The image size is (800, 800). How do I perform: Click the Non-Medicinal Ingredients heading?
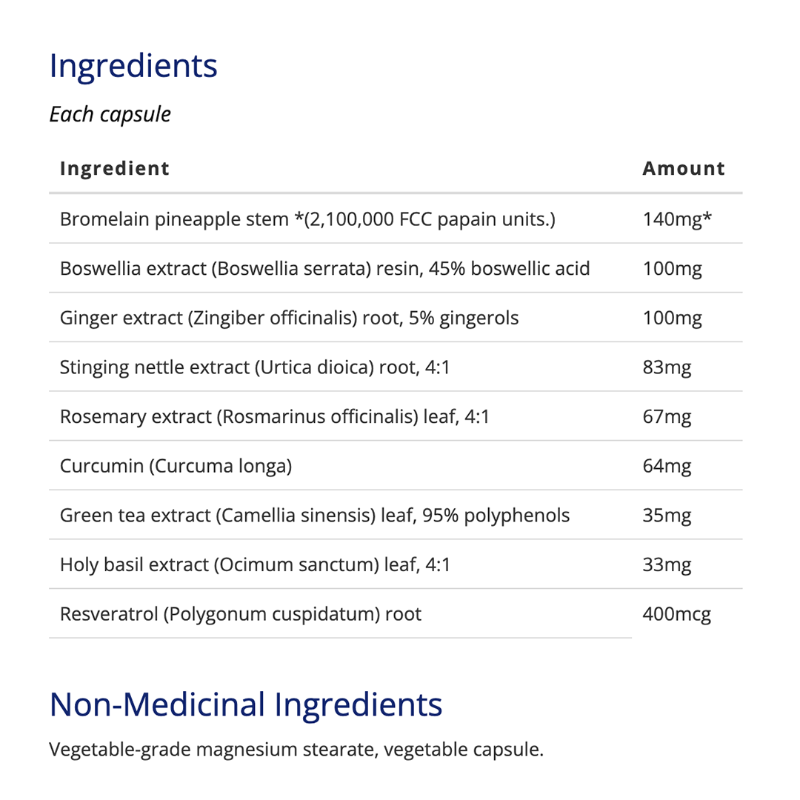pyautogui.click(x=245, y=704)
